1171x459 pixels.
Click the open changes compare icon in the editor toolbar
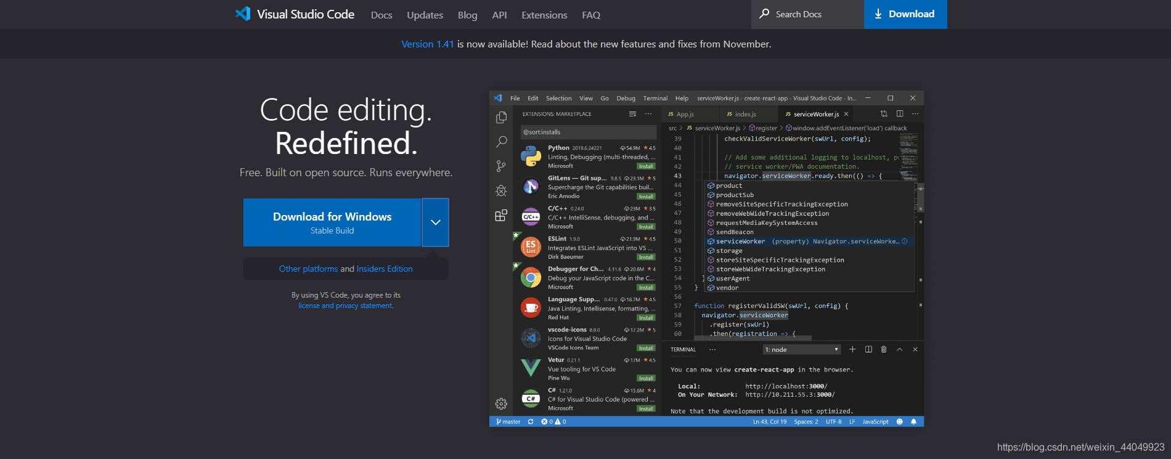884,113
